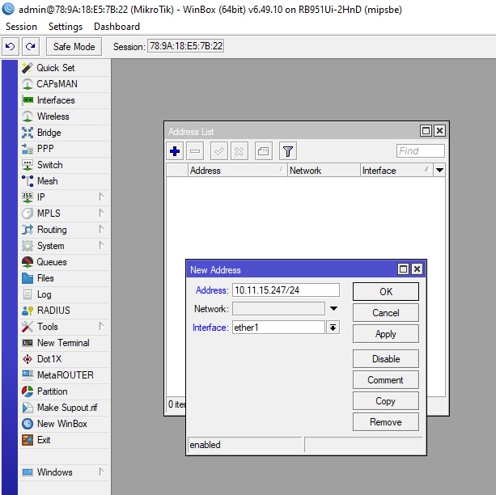Open the Dot1X section
Image resolution: width=496 pixels, height=495 pixels.
(65, 358)
